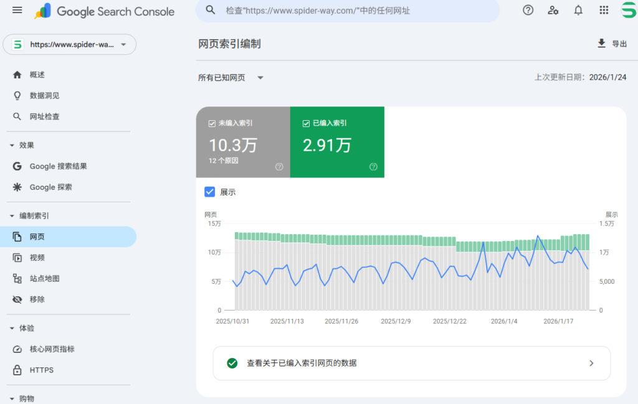
Task: Open the property selector dropdown
Action: click(70, 45)
